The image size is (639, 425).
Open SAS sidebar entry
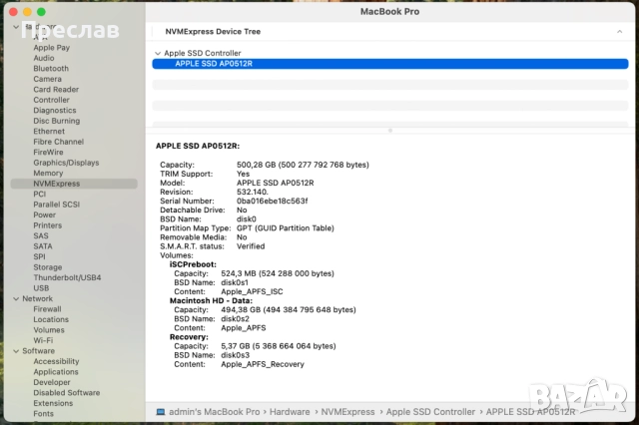tap(41, 235)
